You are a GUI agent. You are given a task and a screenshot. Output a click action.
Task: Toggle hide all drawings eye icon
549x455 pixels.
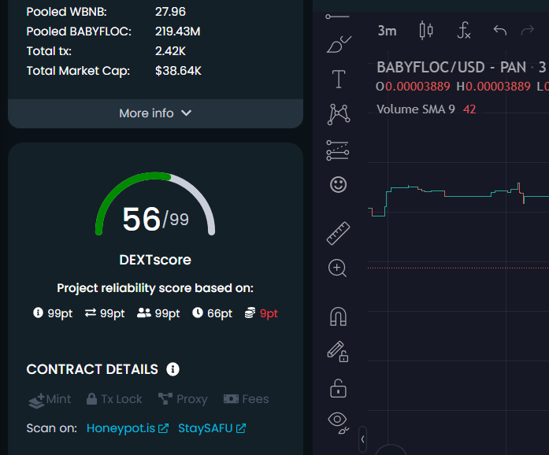(x=338, y=423)
